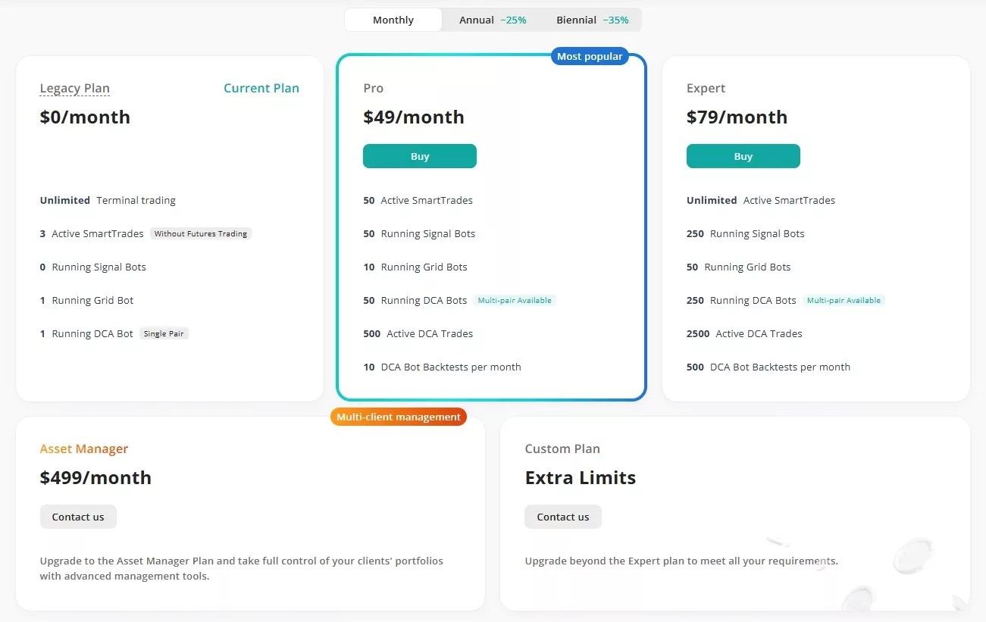Click the Multi-client management badge
This screenshot has height=622, width=986.
pos(398,417)
